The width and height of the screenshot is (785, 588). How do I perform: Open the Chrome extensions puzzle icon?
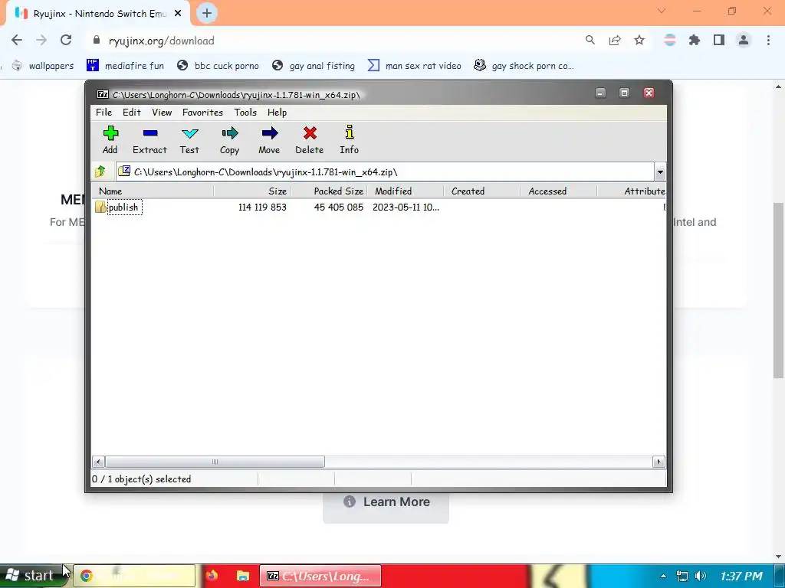[x=695, y=40]
